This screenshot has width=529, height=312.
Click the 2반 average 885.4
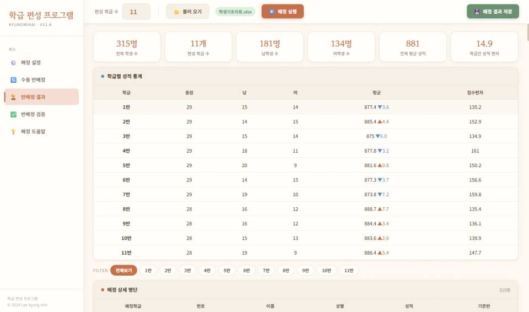pos(370,122)
